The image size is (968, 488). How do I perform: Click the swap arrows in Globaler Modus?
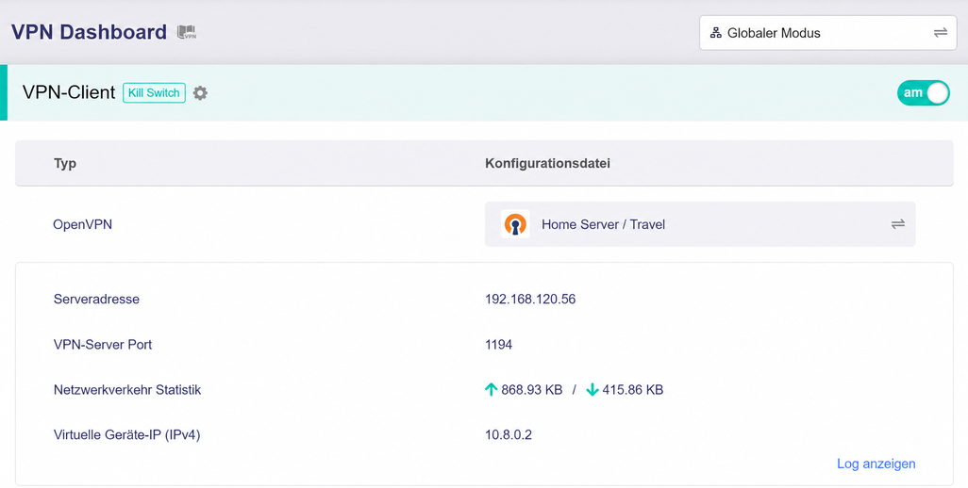click(941, 33)
